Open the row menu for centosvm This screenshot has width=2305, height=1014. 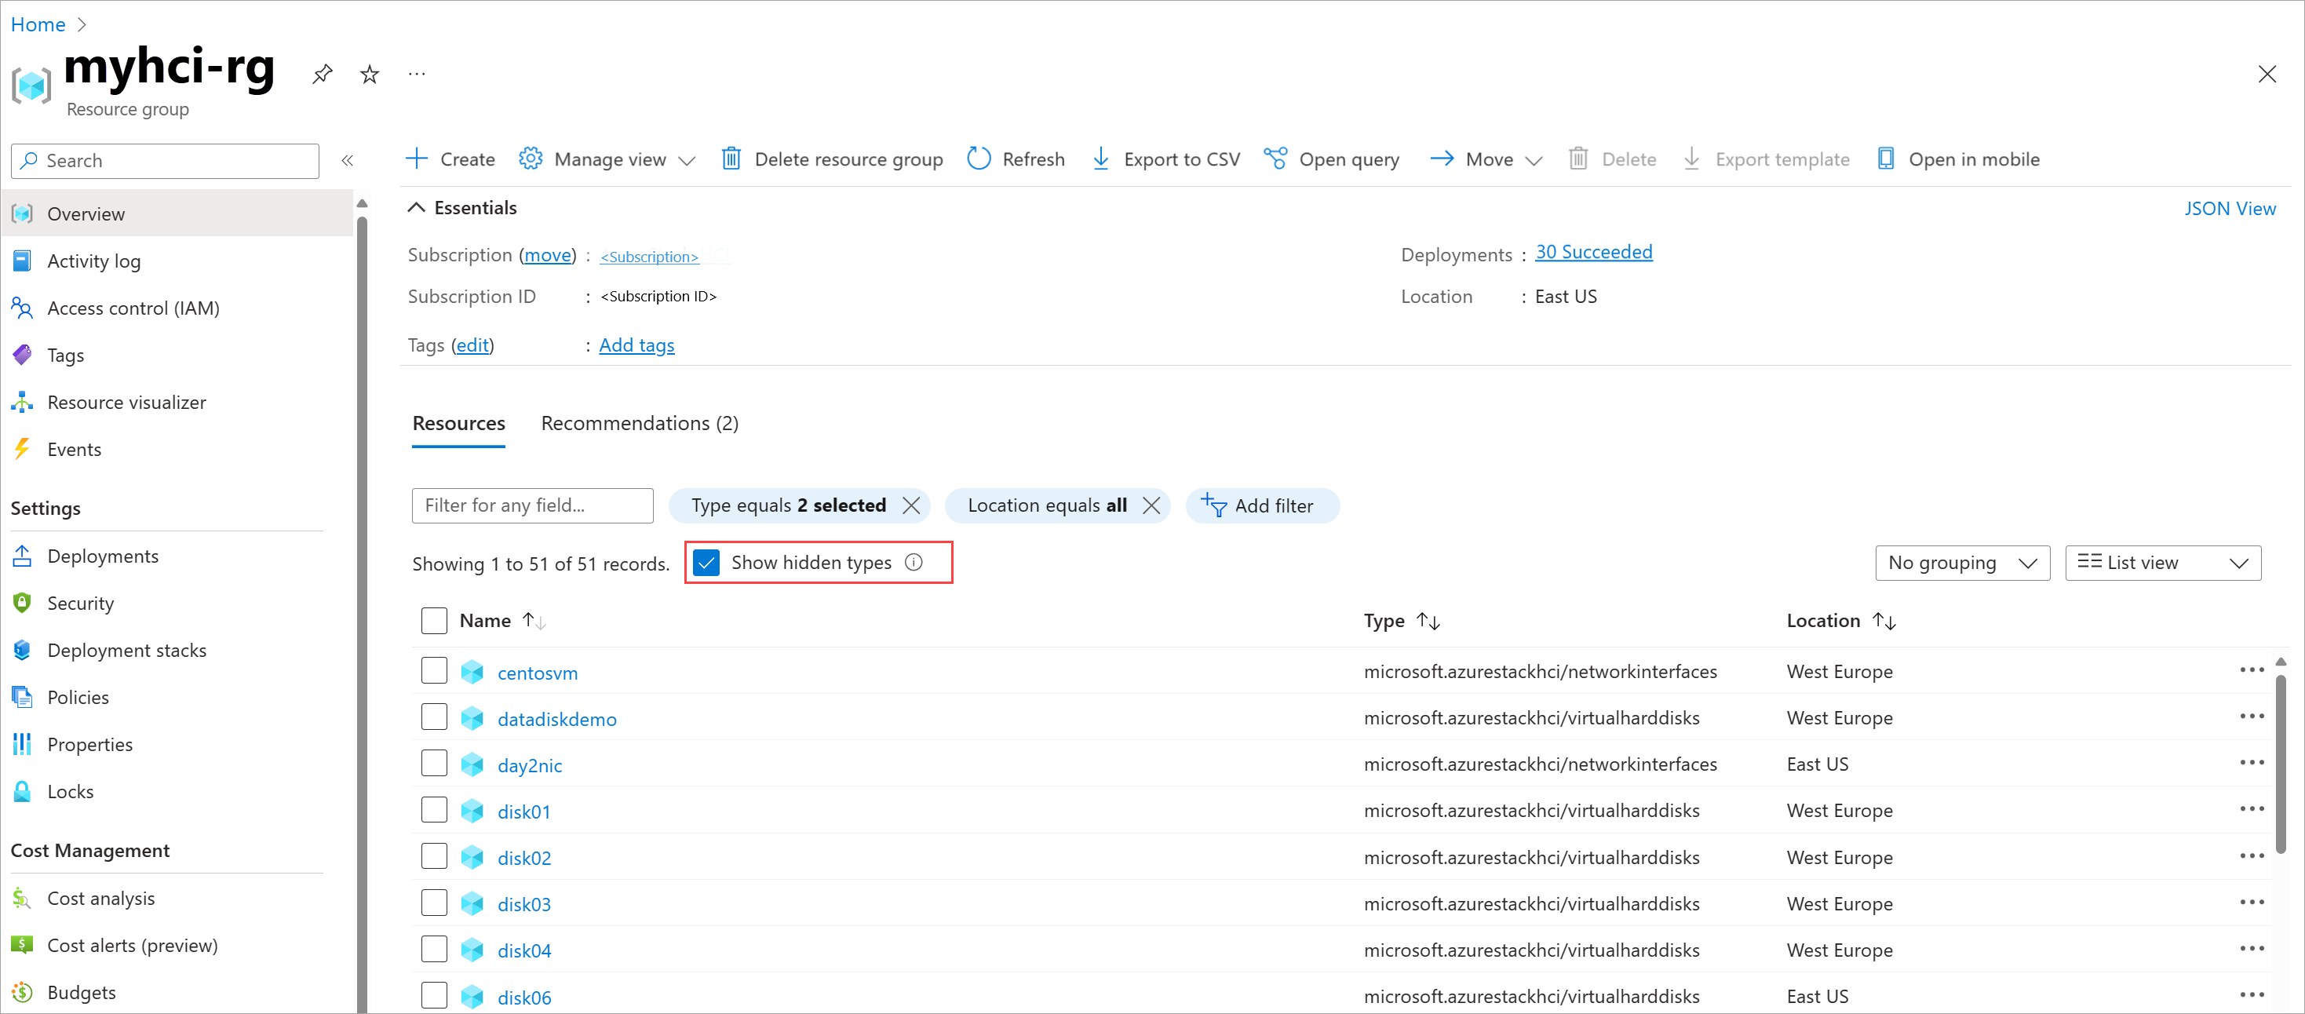pyautogui.click(x=2252, y=670)
